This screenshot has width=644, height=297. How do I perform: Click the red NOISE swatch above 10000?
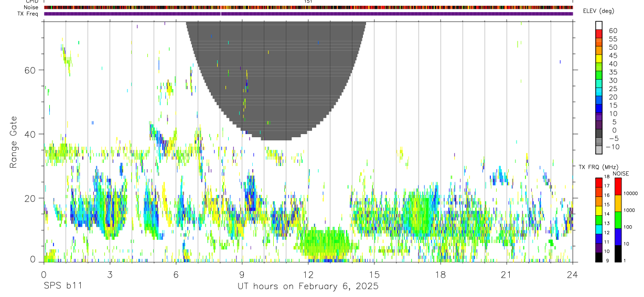pyautogui.click(x=618, y=186)
